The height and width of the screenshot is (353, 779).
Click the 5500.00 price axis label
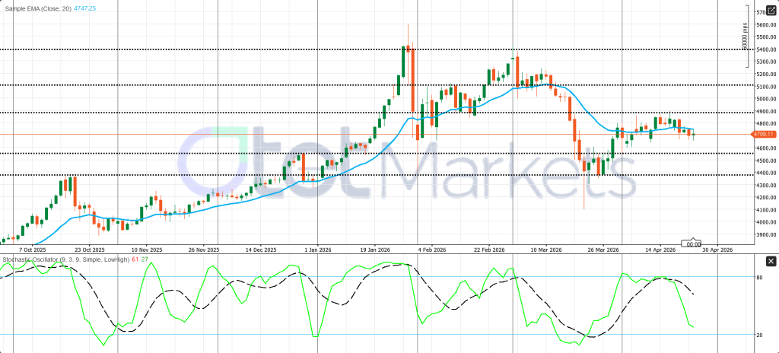tap(765, 37)
